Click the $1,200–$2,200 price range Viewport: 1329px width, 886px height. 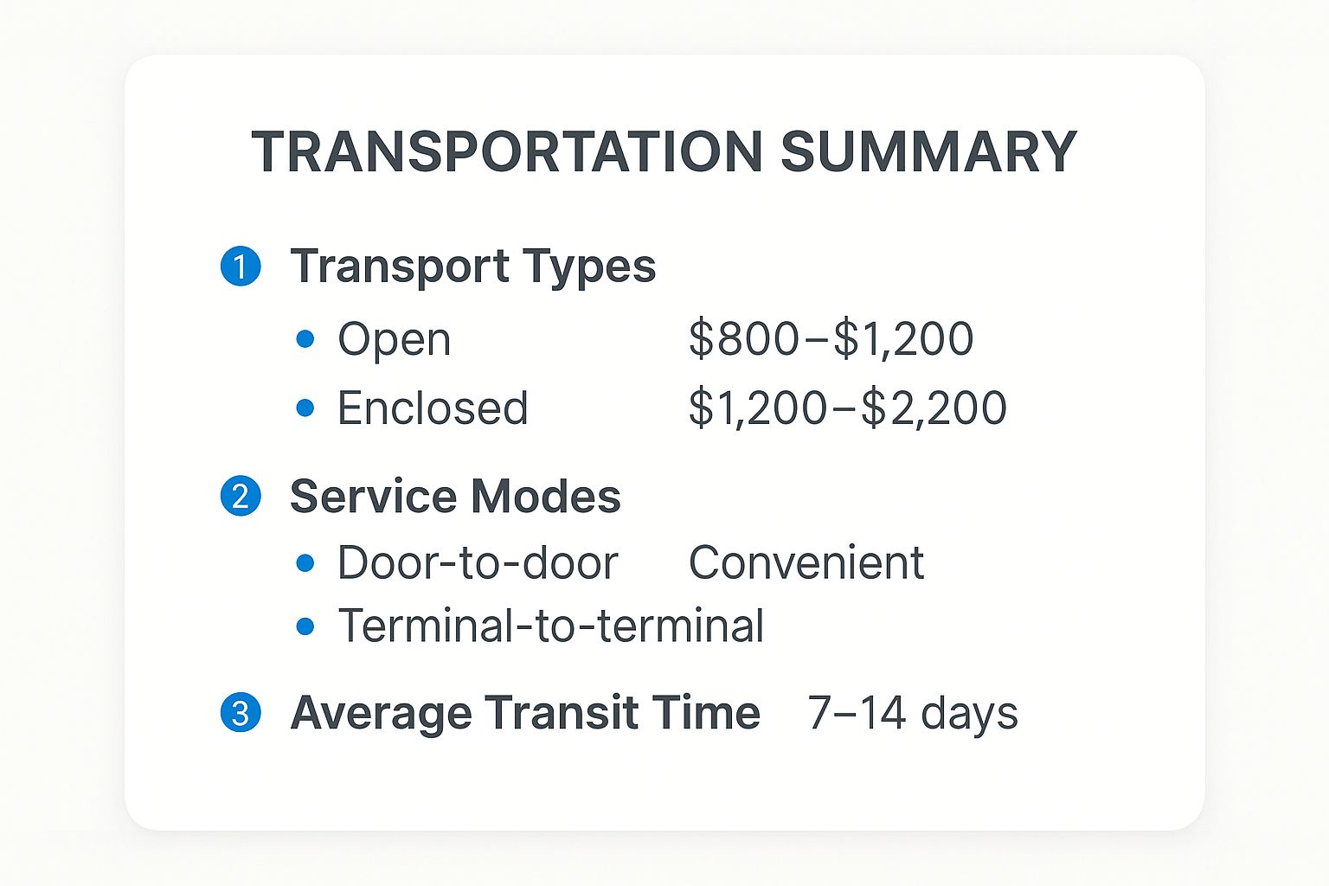point(847,408)
